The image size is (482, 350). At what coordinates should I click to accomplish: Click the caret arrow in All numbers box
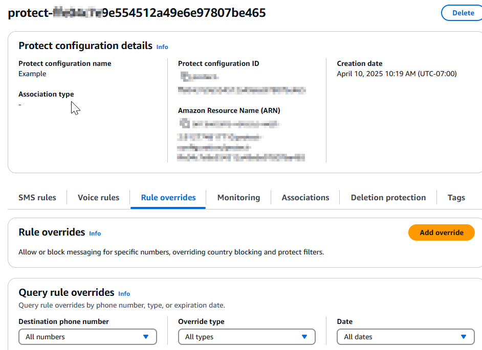[x=146, y=337]
